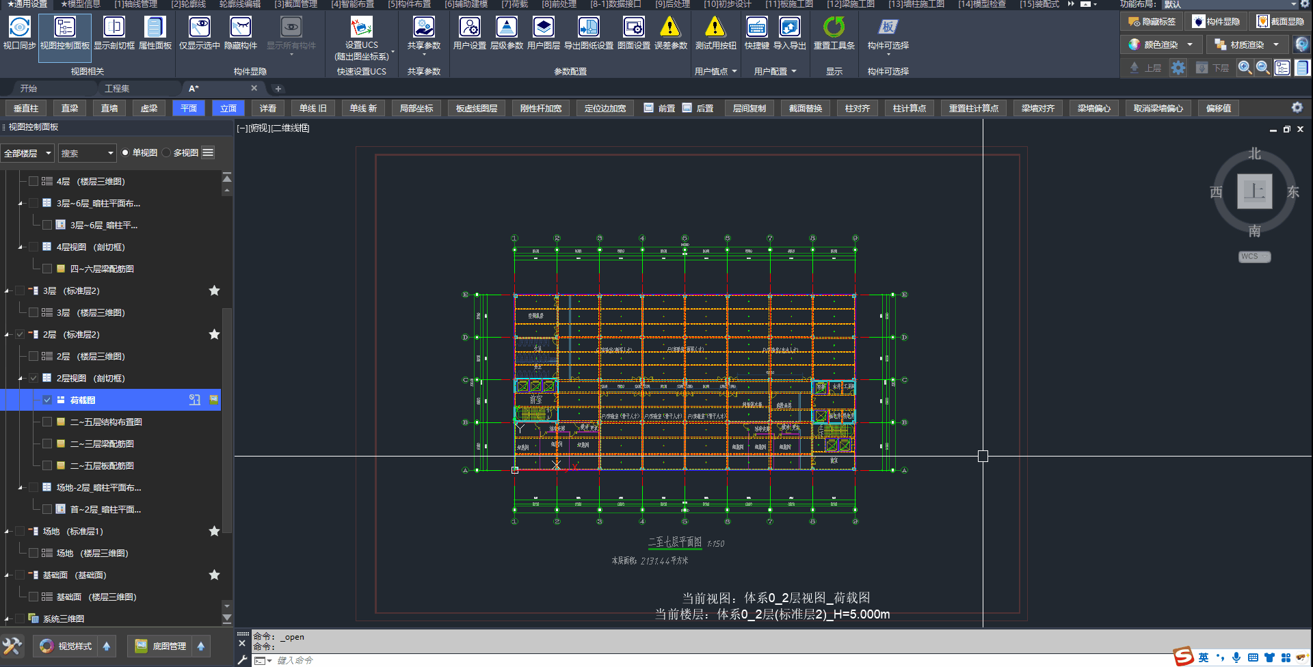Image resolution: width=1313 pixels, height=667 pixels.
Task: Check the 二~五层结构布置图 checkbox
Action: pos(47,422)
